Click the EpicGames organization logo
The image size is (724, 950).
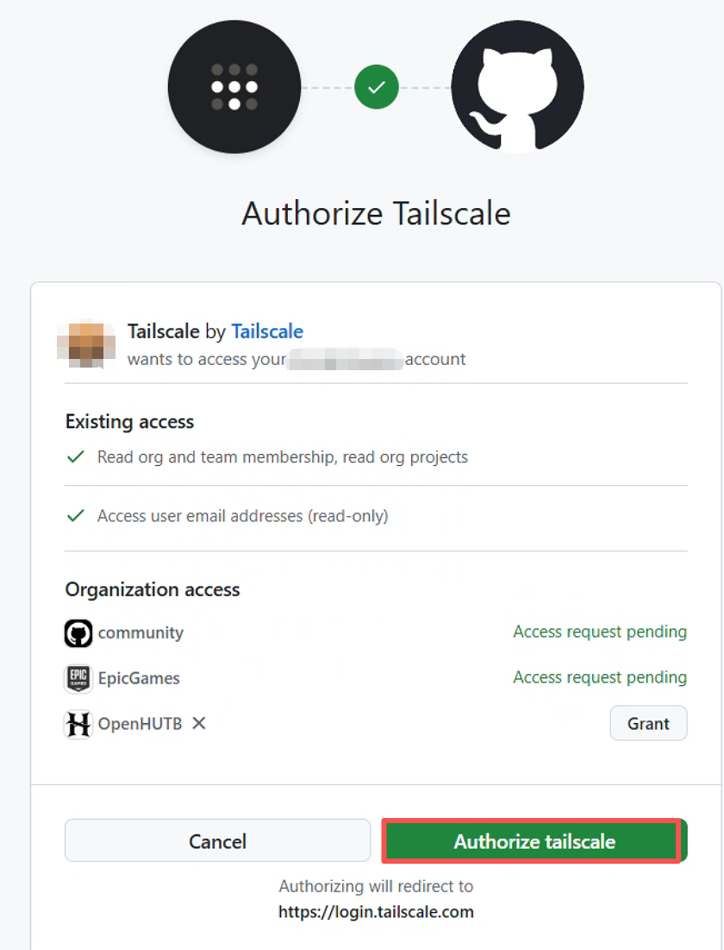(78, 678)
